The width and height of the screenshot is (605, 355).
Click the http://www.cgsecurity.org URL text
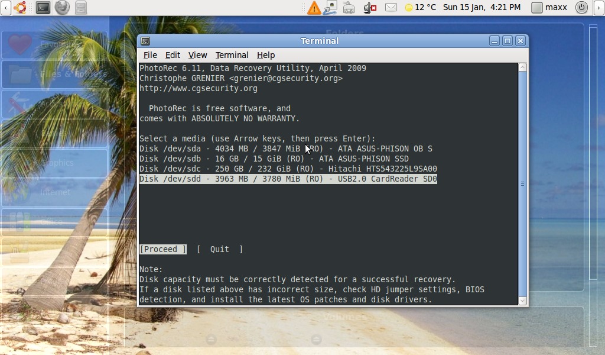(x=199, y=89)
